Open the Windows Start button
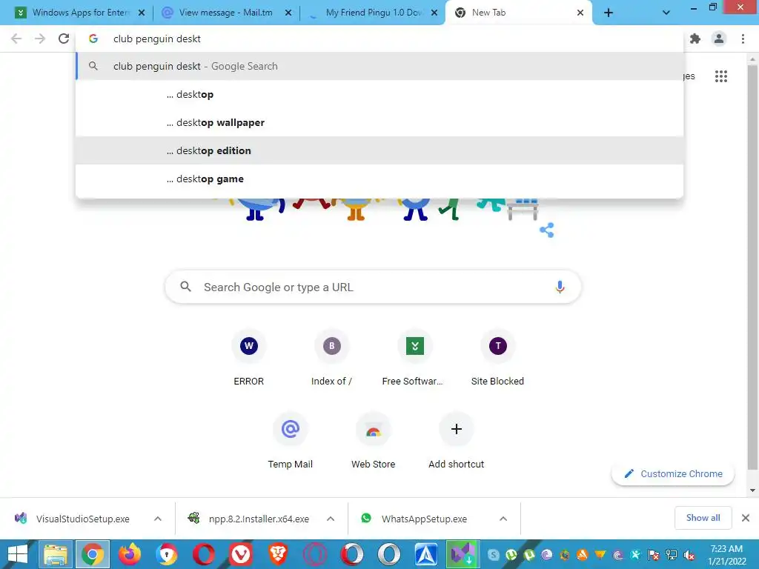Screen dimensions: 759x569 [x=18, y=554]
